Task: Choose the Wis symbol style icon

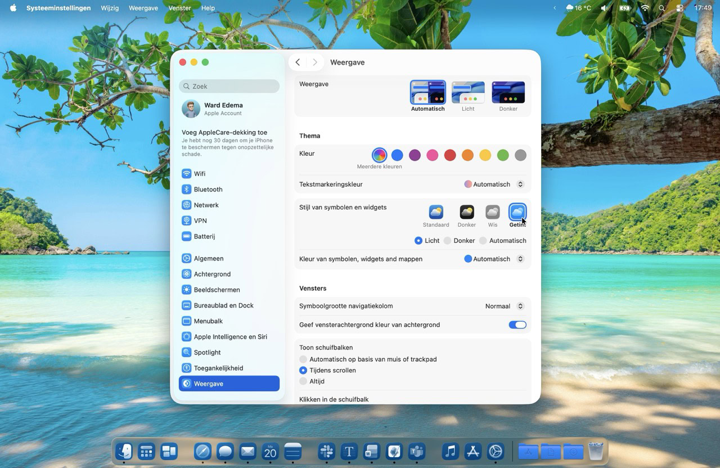Action: pos(492,212)
